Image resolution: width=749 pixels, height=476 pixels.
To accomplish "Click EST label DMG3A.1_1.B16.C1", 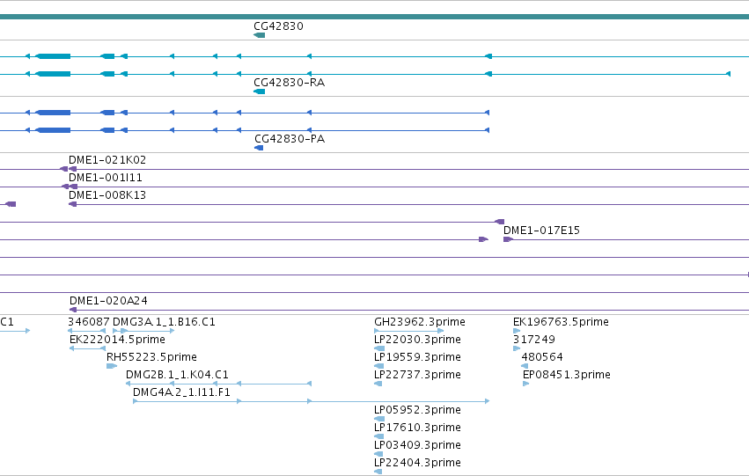I will pyautogui.click(x=164, y=322).
